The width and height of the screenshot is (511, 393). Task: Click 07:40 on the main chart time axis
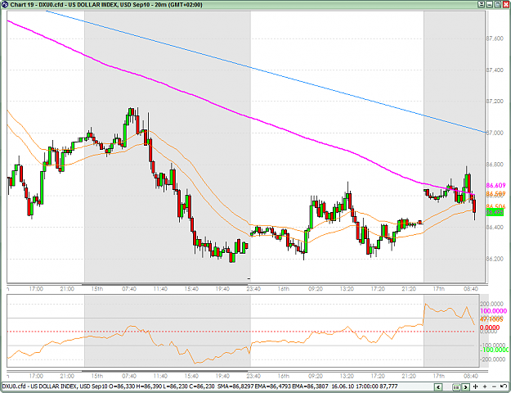[129, 289]
